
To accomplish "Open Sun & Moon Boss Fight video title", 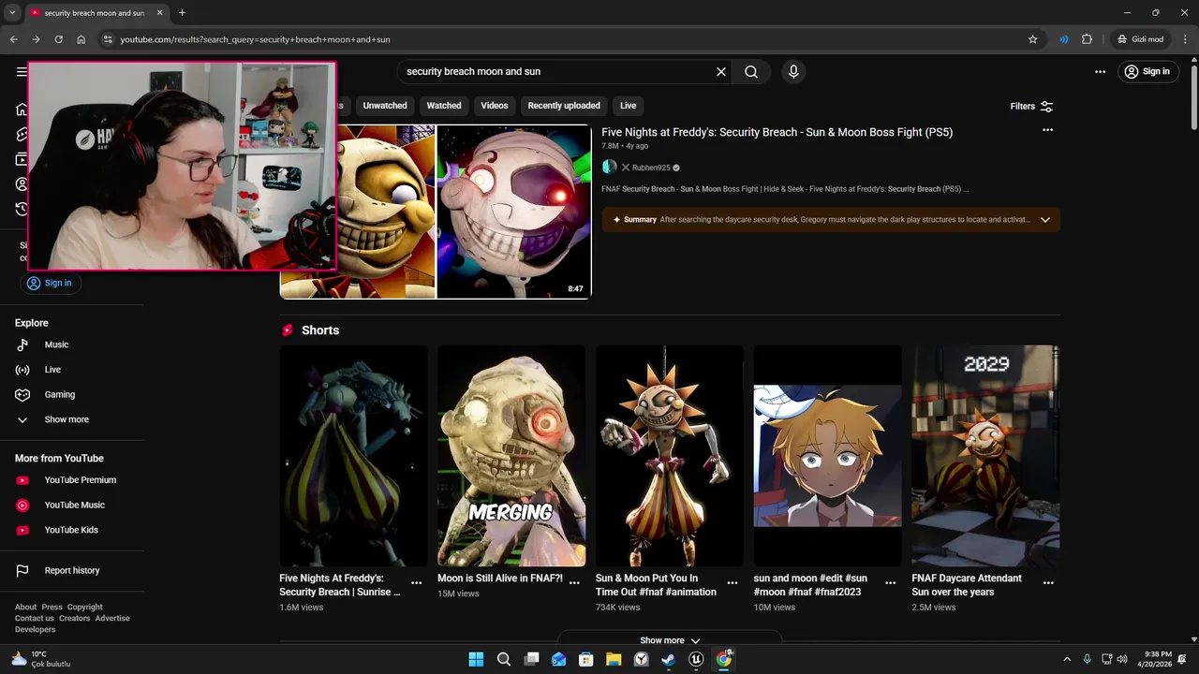I will pos(777,132).
